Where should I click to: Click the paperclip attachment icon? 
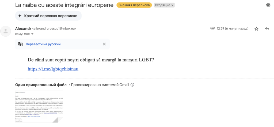212,28
